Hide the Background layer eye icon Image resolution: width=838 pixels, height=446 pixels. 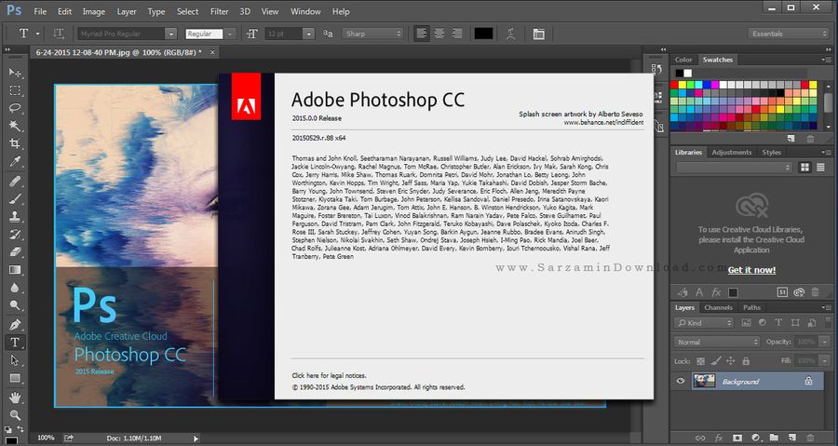pos(681,381)
